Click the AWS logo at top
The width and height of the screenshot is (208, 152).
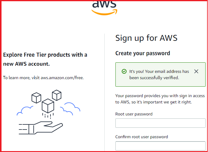[x=104, y=7]
